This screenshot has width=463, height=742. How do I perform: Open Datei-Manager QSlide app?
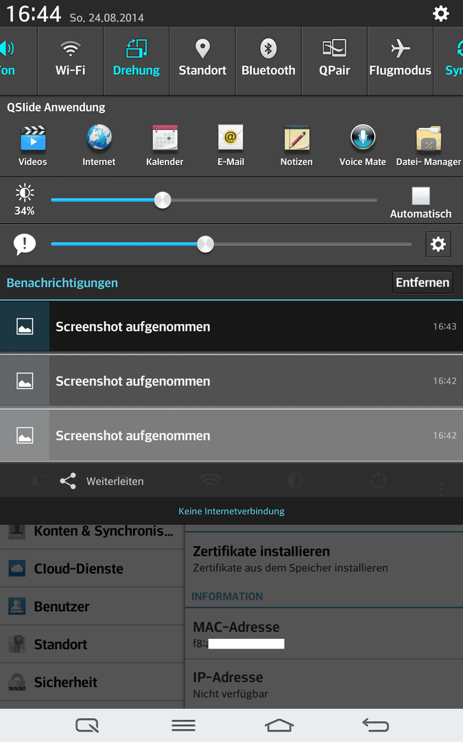coord(429,146)
